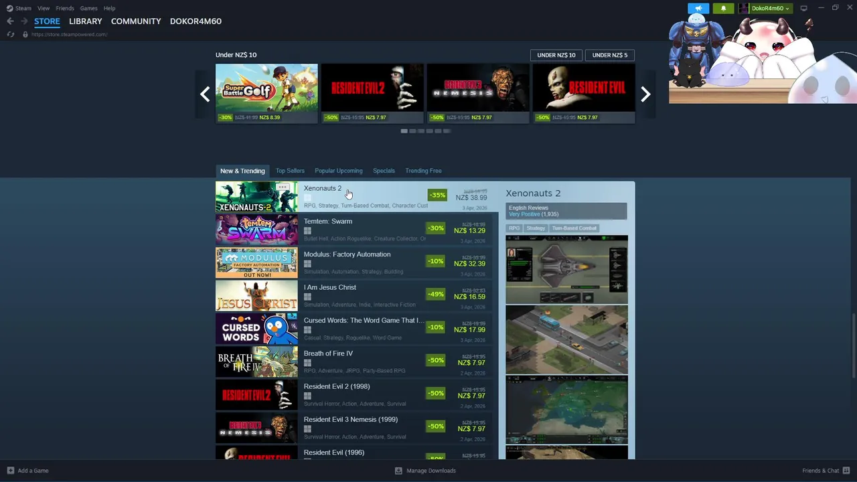Open the DOKOR4M60 profile section
The width and height of the screenshot is (857, 482).
coord(196,21)
